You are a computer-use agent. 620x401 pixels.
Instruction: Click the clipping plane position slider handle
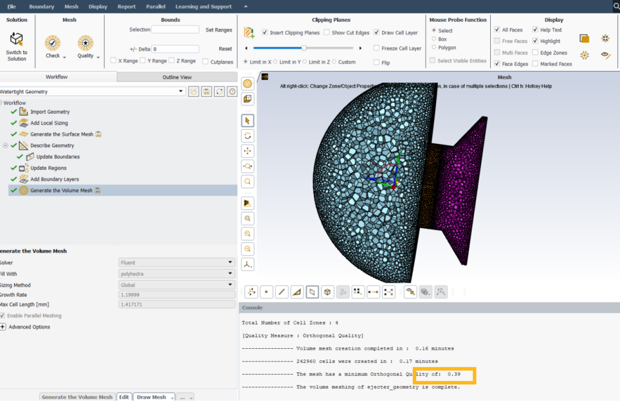[304, 48]
